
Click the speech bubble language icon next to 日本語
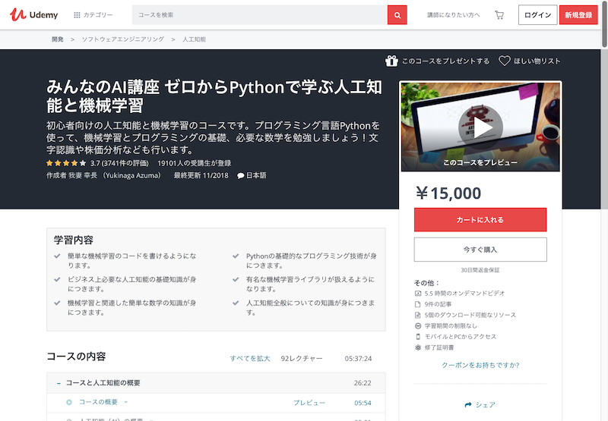(240, 176)
